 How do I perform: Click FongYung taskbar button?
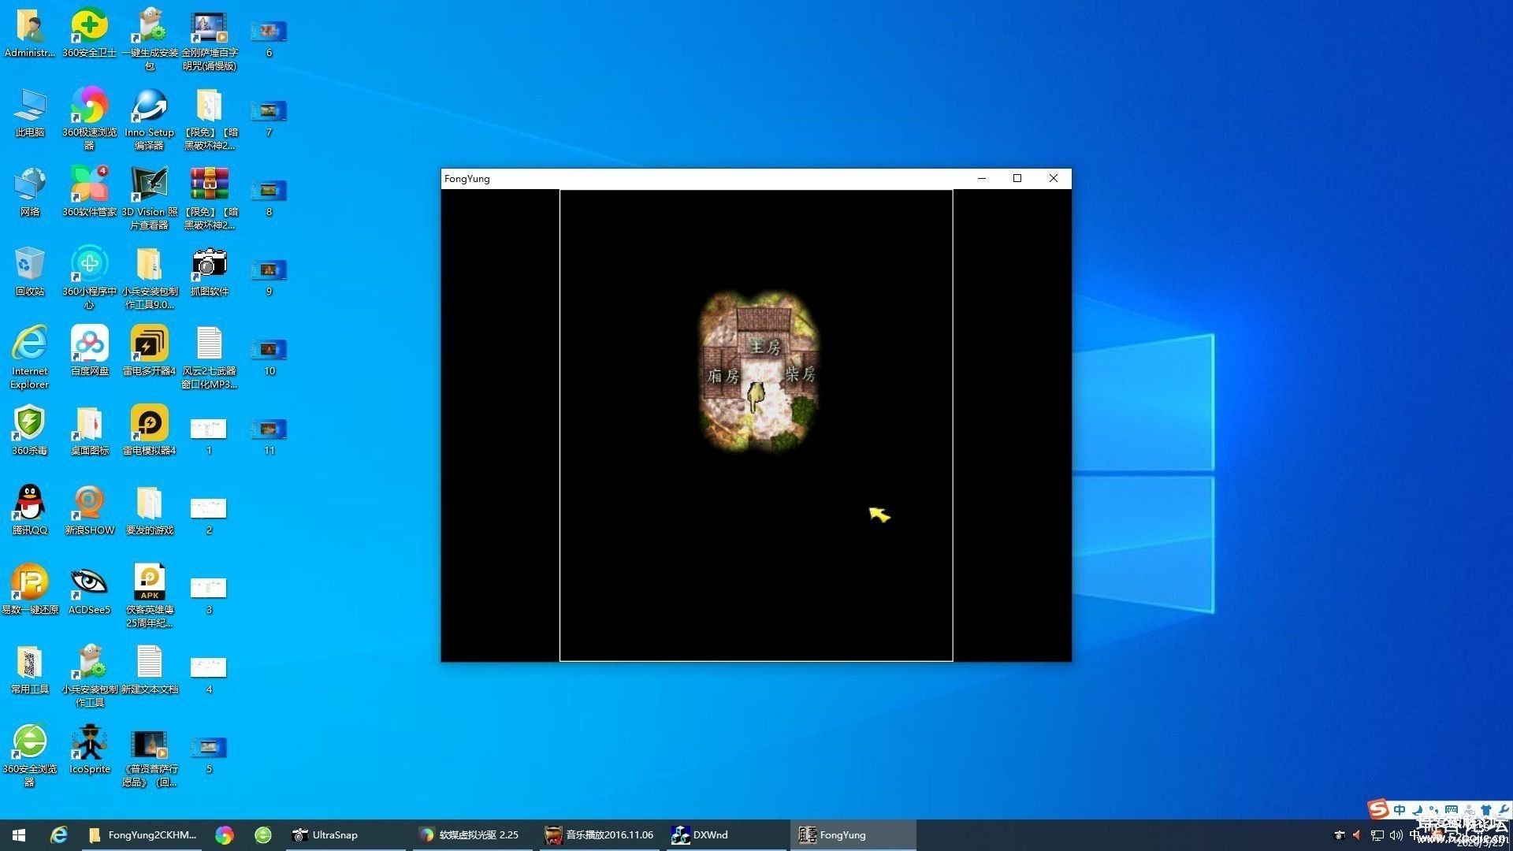[853, 835]
